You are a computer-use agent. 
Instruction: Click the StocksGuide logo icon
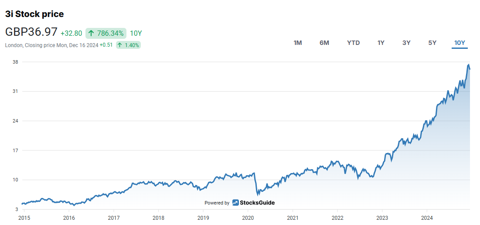tap(235, 203)
